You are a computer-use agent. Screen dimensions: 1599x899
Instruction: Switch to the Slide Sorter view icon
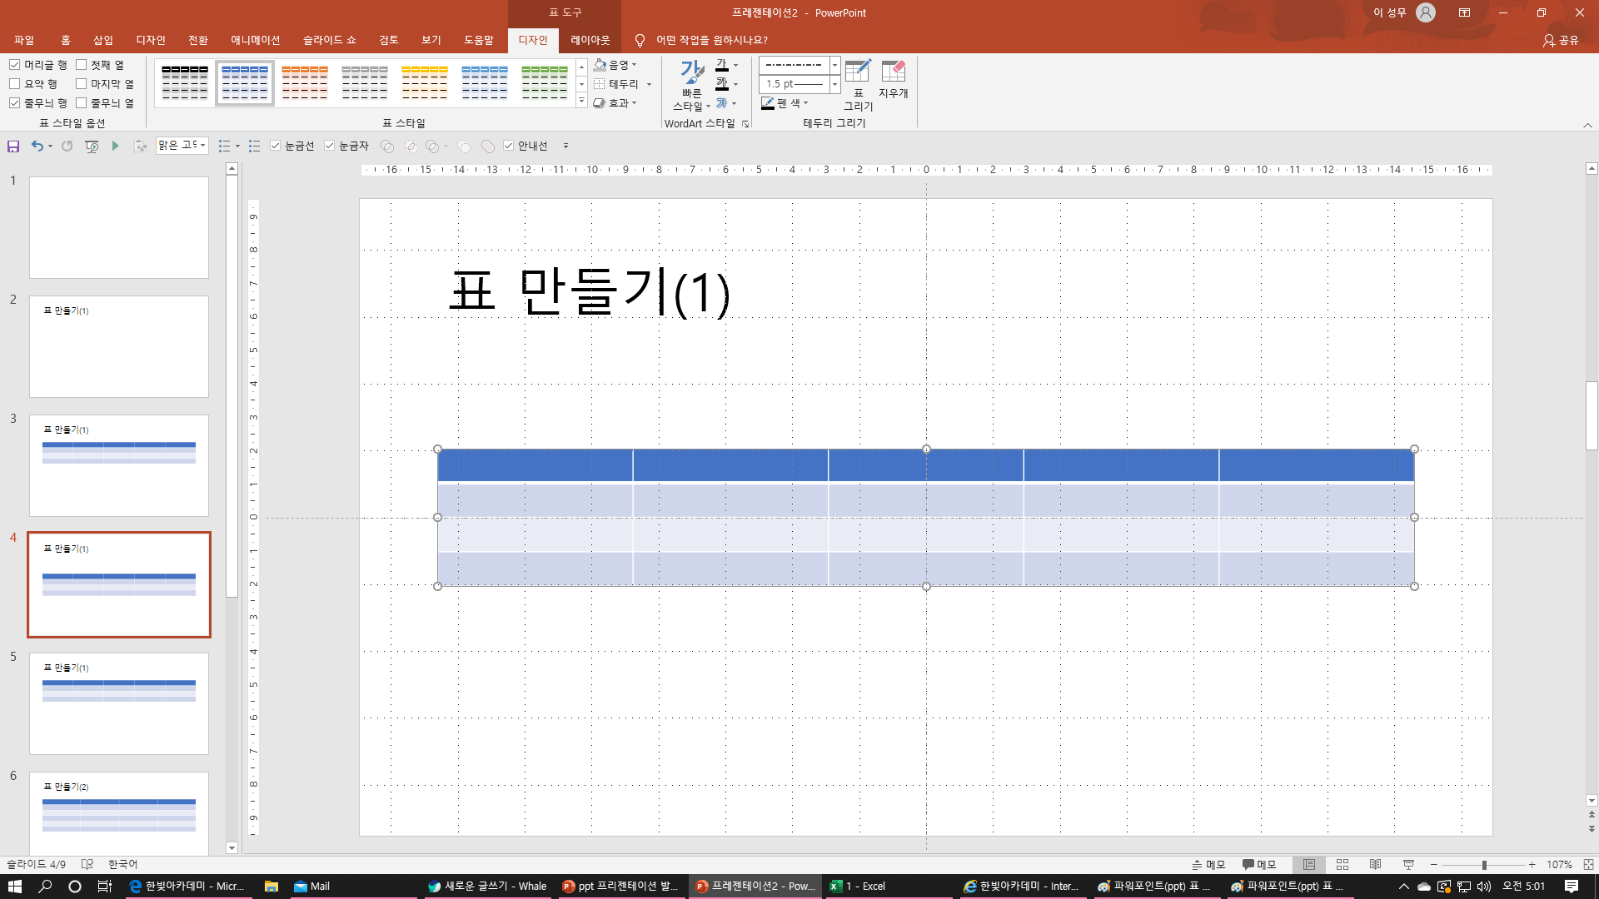(1342, 865)
